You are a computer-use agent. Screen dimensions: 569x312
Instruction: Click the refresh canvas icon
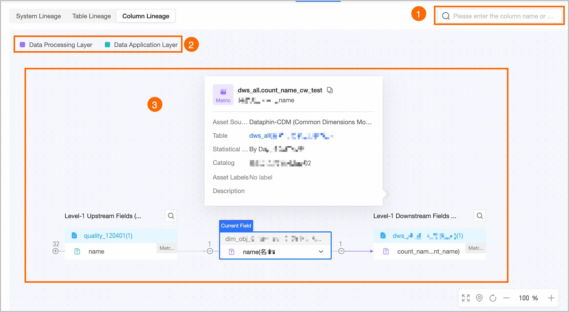click(493, 298)
